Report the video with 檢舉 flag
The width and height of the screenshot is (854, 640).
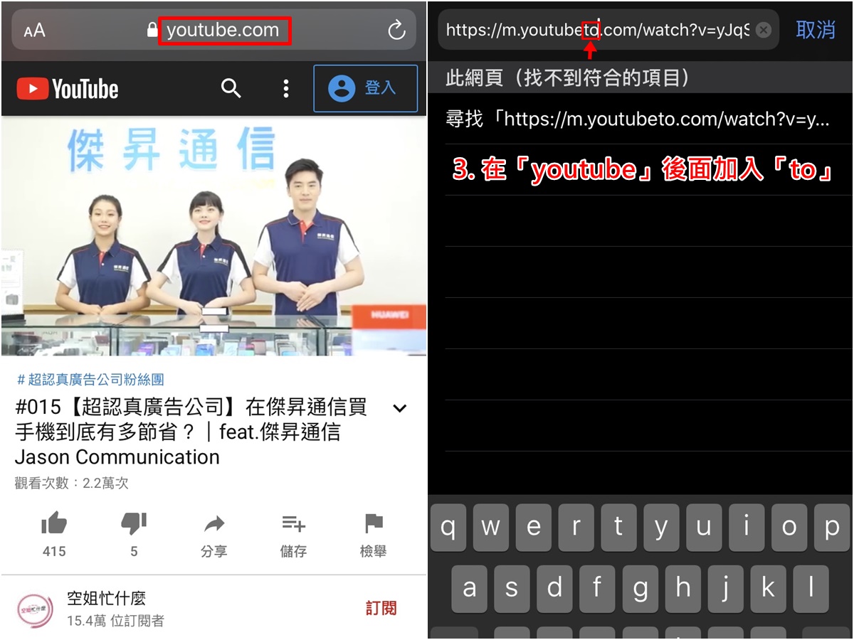(374, 535)
